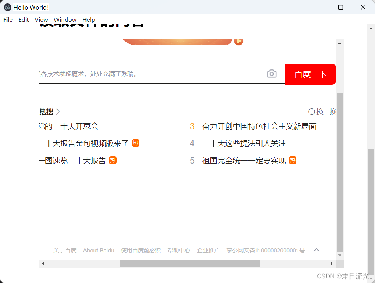
Task: Open hot search 党的二十大开幕会
Action: pyautogui.click(x=68, y=126)
